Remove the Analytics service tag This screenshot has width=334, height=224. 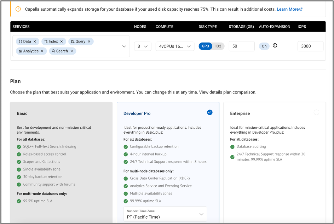coord(42,51)
